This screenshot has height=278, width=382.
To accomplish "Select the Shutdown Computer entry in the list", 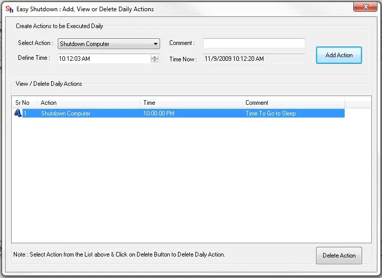I will tap(65, 113).
